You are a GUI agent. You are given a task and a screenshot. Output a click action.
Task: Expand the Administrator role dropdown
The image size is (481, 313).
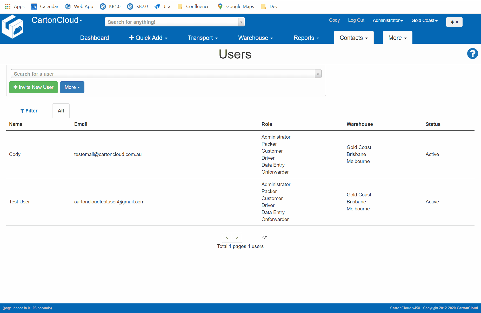click(388, 20)
